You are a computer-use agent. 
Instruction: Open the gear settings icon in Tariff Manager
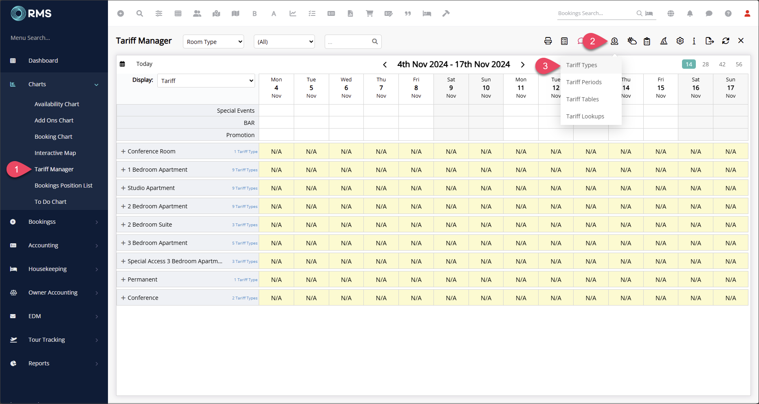[x=680, y=41]
